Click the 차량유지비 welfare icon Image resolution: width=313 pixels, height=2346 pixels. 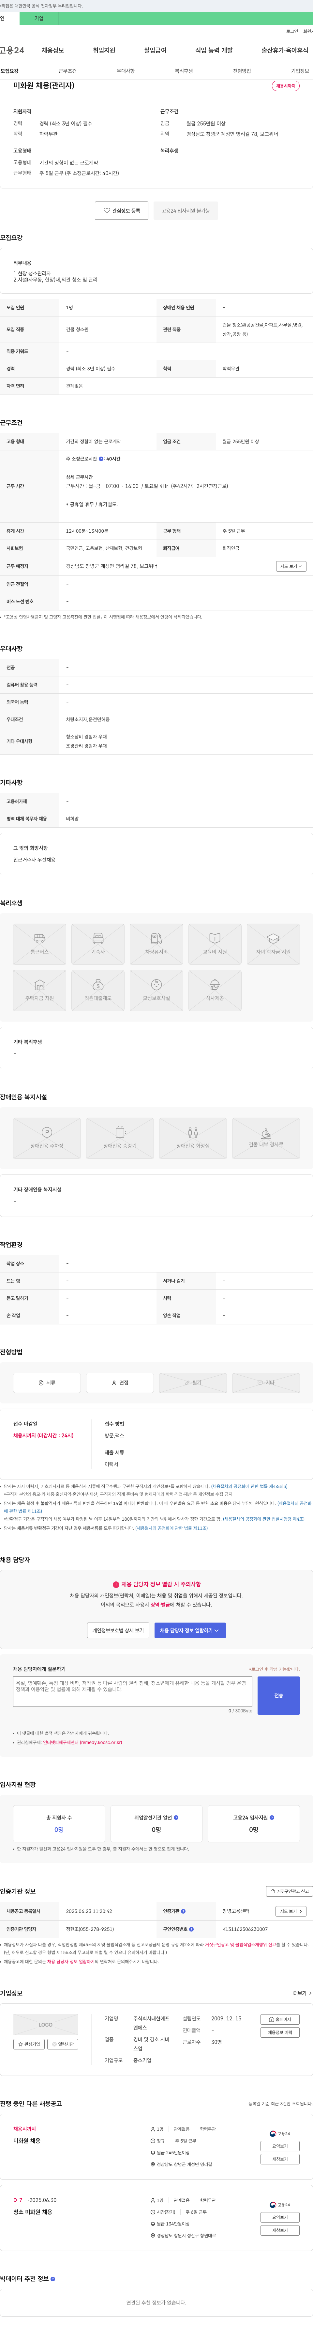pos(156,944)
